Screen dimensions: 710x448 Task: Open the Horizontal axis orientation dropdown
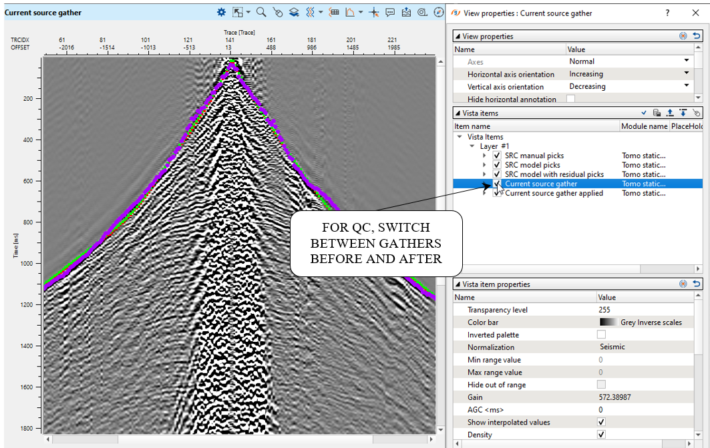[686, 74]
